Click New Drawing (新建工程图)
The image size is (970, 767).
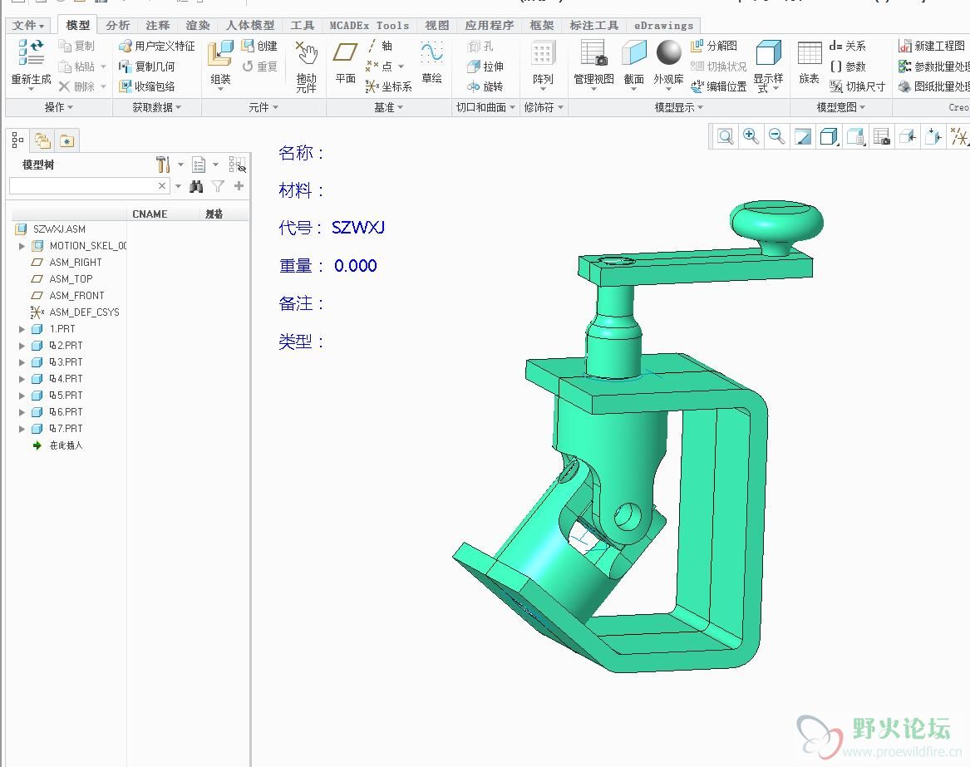coord(932,46)
